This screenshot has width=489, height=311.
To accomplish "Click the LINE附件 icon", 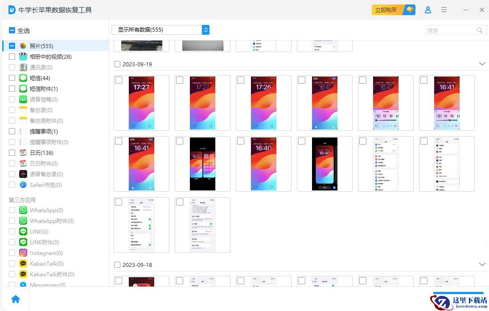I will point(23,242).
